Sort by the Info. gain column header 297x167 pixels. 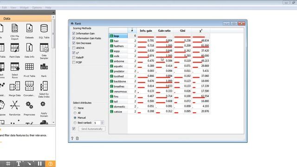[x=146, y=31]
